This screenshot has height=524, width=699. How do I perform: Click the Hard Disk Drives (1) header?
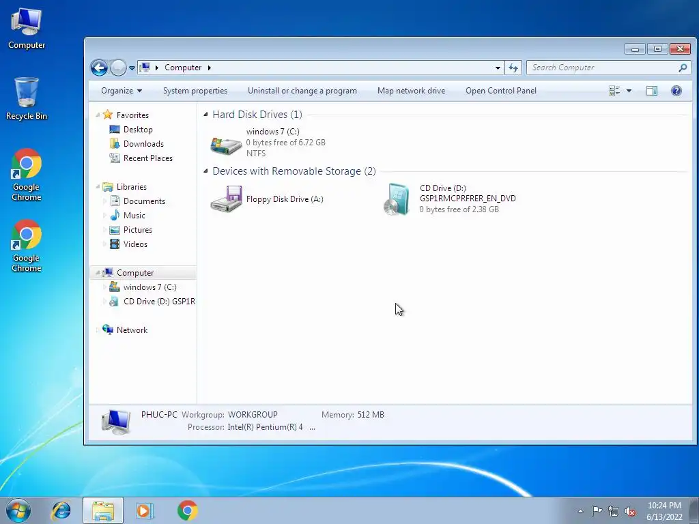pos(257,115)
